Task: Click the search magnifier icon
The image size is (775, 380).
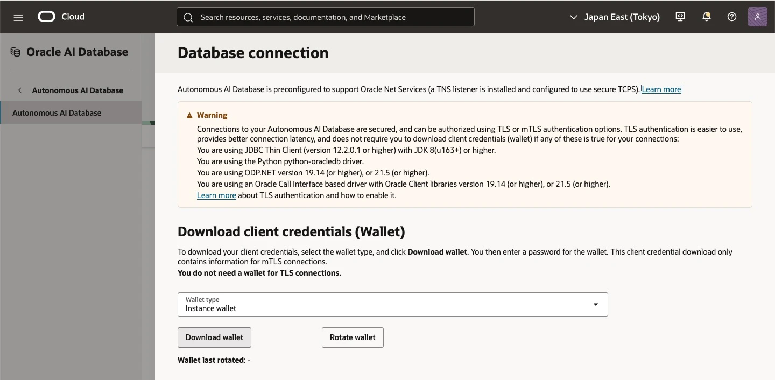Action: click(188, 17)
